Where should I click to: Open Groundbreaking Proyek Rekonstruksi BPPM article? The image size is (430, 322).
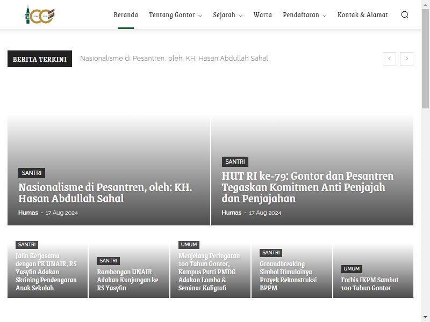point(288,276)
